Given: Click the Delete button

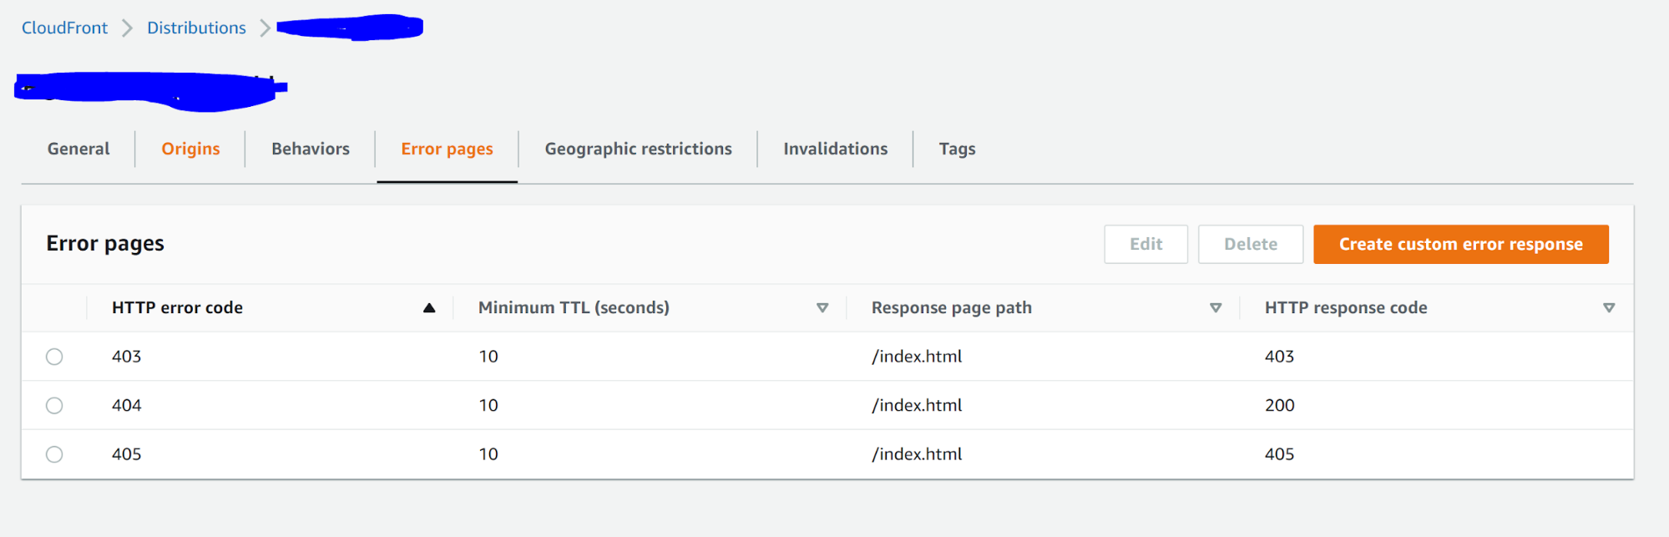Looking at the screenshot, I should 1250,244.
